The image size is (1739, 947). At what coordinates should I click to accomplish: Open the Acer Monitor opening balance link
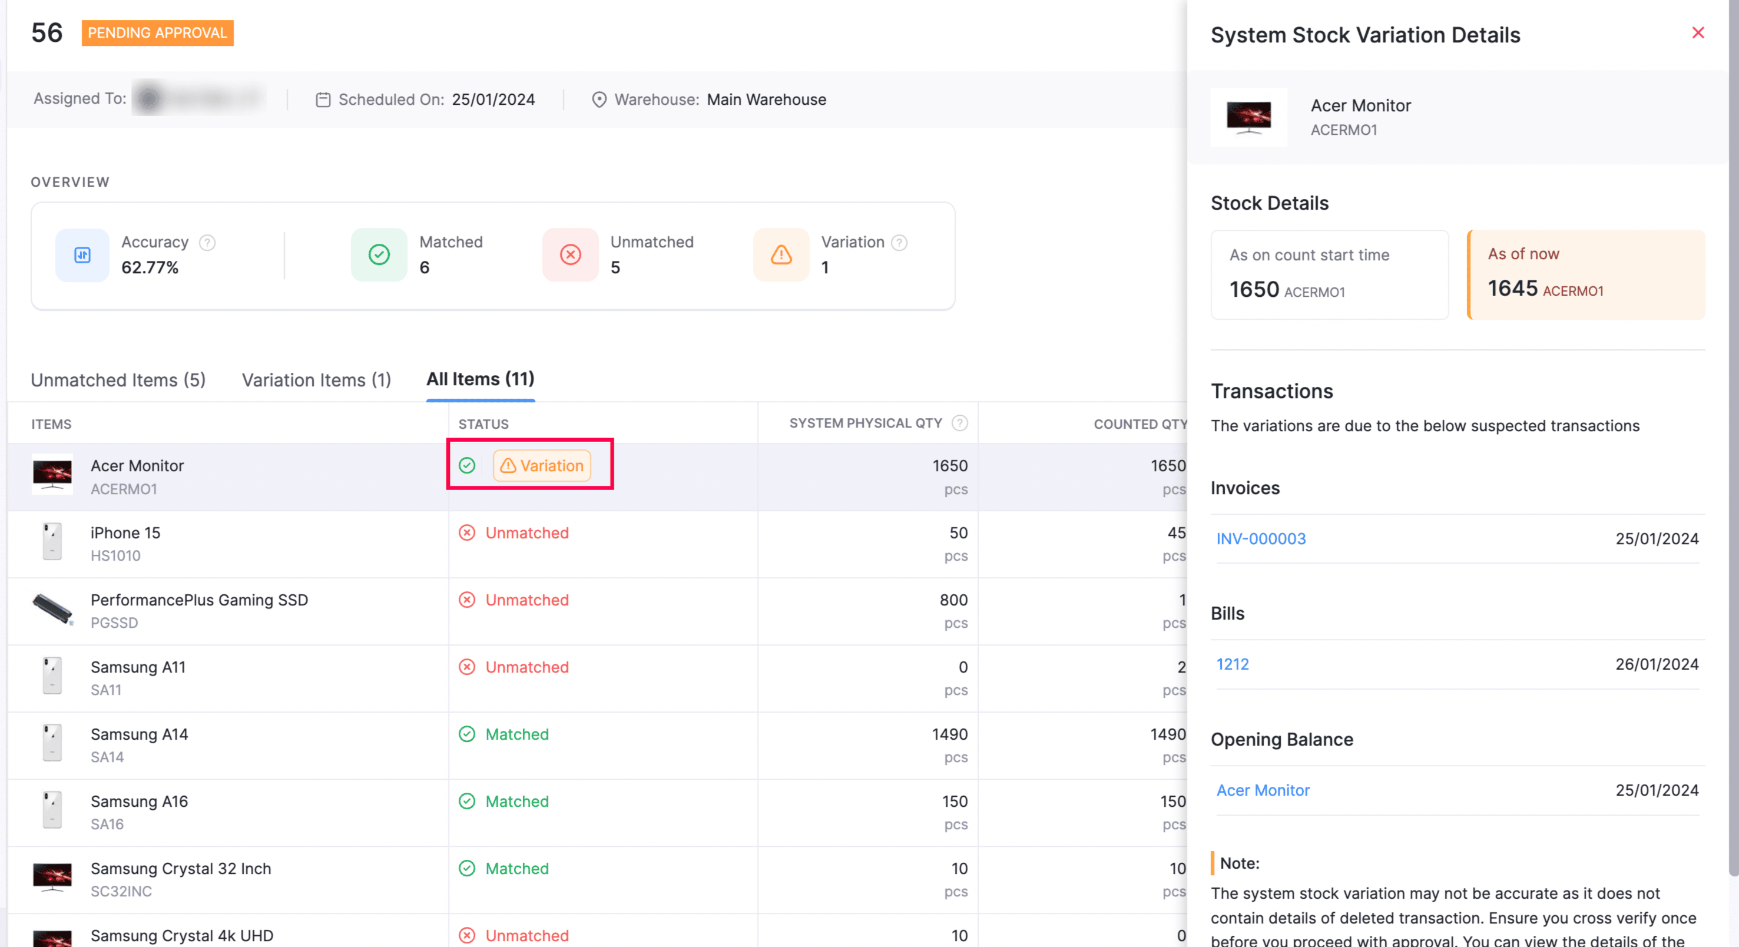(x=1263, y=790)
